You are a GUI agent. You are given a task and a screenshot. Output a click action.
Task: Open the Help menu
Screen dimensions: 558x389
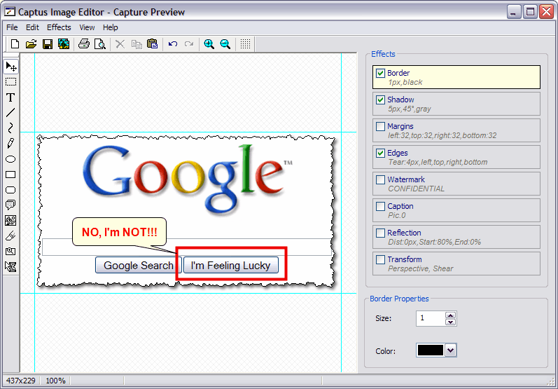[x=111, y=27]
